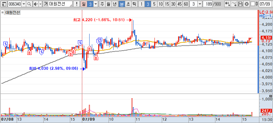Select the 45-minute interval button
The image size is (273, 123).
pyautogui.click(x=179, y=4)
